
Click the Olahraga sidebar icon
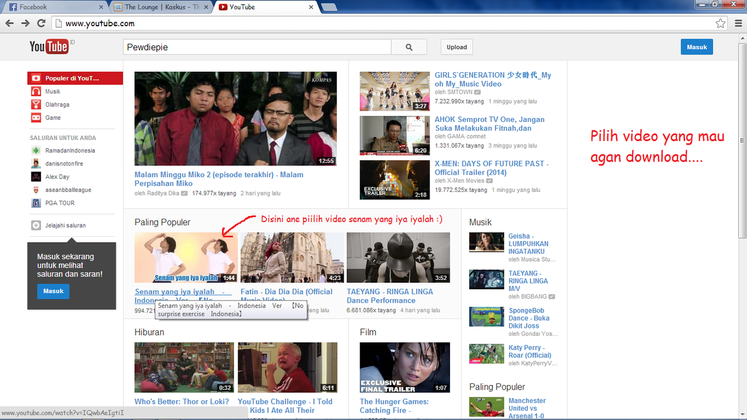pos(36,104)
